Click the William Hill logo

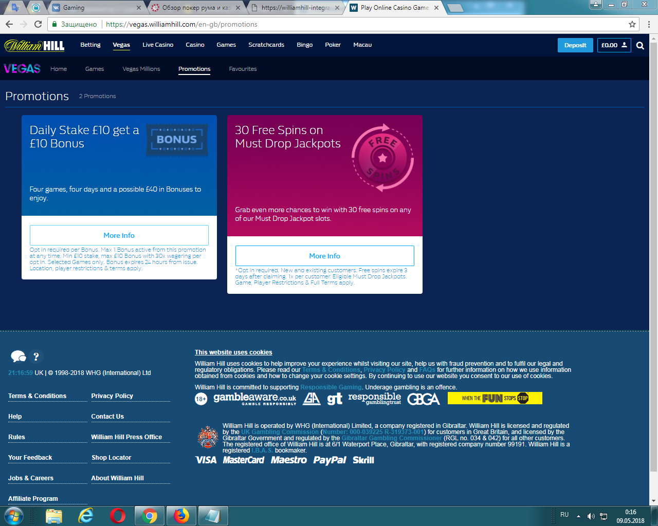(x=34, y=45)
